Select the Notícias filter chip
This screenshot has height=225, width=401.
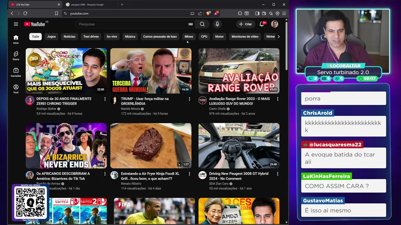(70, 37)
